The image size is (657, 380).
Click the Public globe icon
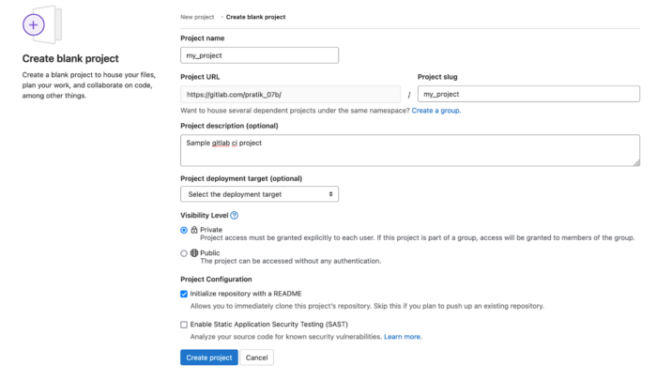(194, 252)
